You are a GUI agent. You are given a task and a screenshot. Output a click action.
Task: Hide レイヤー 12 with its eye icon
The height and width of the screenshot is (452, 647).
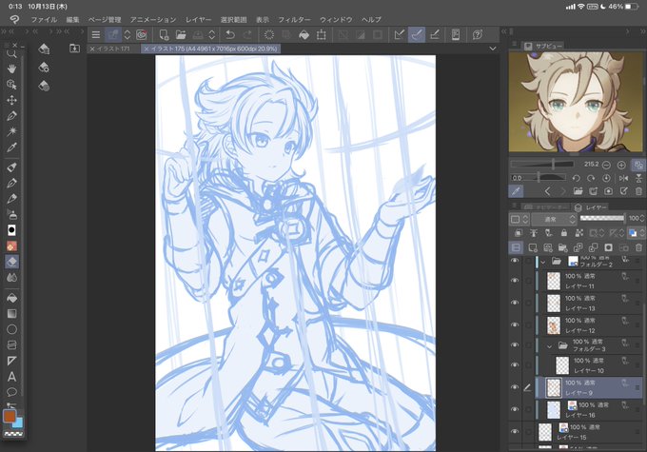515,325
